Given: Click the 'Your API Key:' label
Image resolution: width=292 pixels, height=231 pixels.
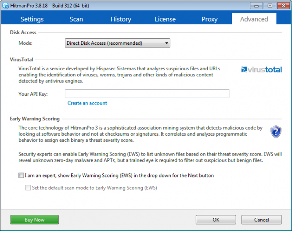Looking at the screenshot, I should tap(33, 94).
